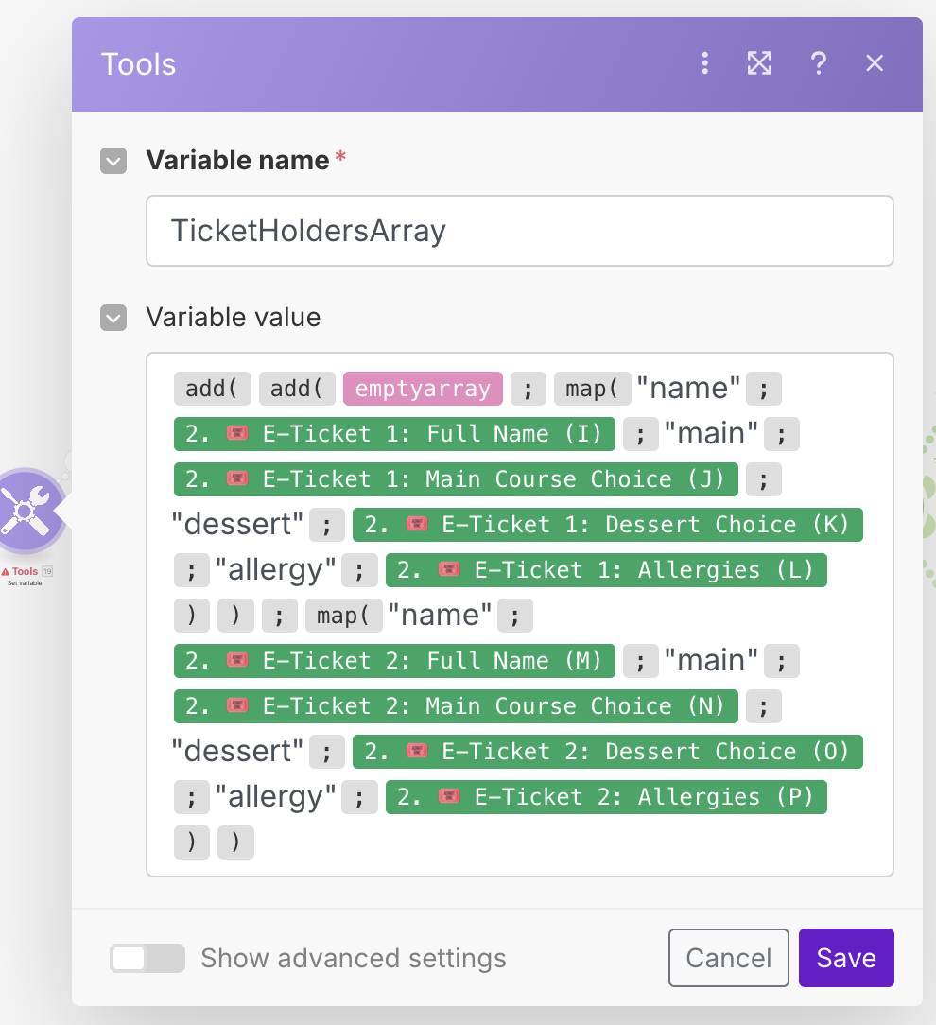Image resolution: width=936 pixels, height=1025 pixels.
Task: Select the pink emptyarray token
Action: point(423,389)
